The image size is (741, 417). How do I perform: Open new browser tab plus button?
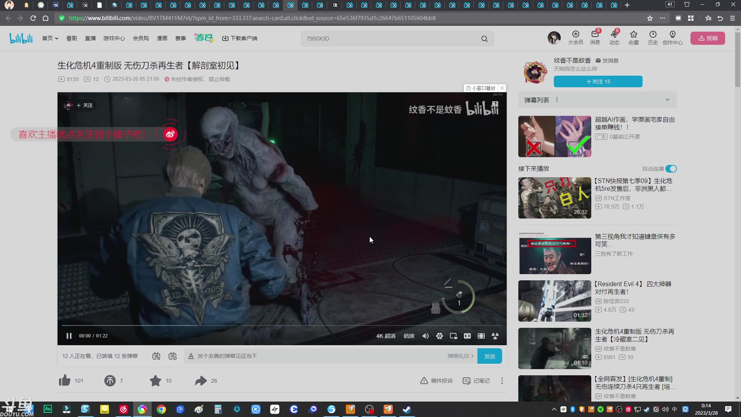(x=627, y=5)
